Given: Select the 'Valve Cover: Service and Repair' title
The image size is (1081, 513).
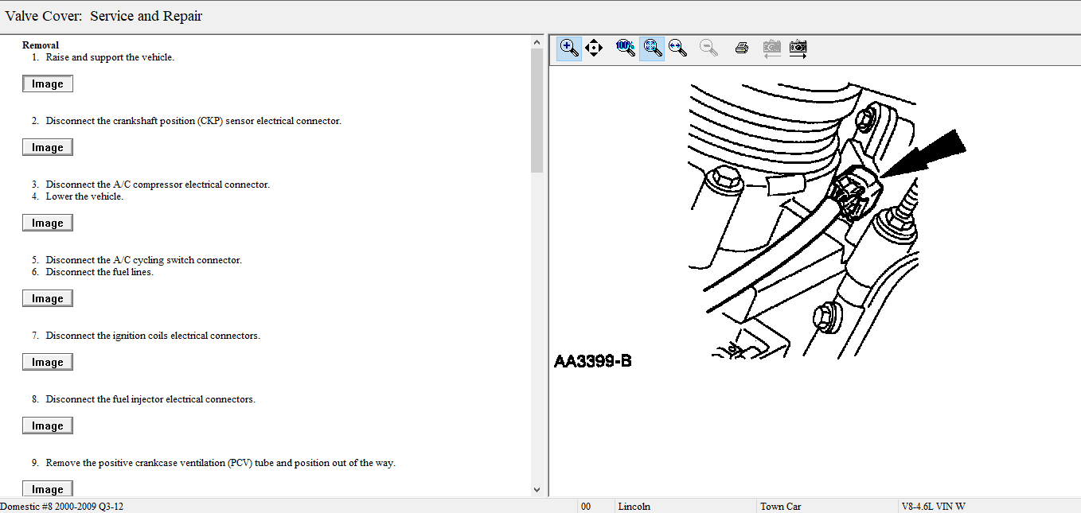Looking at the screenshot, I should [x=103, y=16].
